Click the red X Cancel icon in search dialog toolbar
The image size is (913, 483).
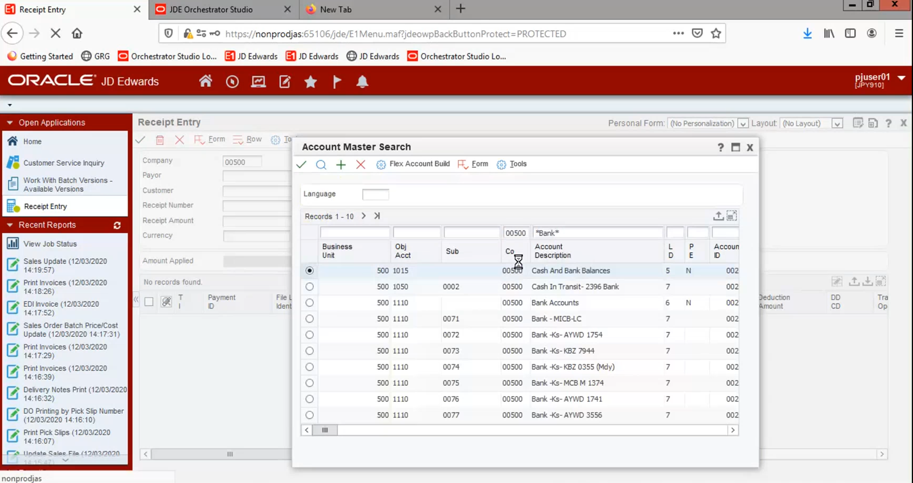(x=360, y=165)
